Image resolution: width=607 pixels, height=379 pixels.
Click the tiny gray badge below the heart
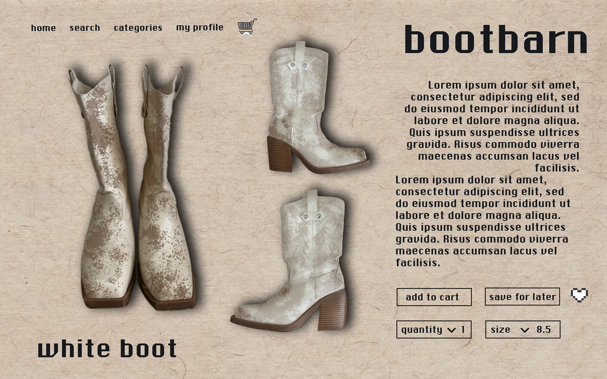593,310
